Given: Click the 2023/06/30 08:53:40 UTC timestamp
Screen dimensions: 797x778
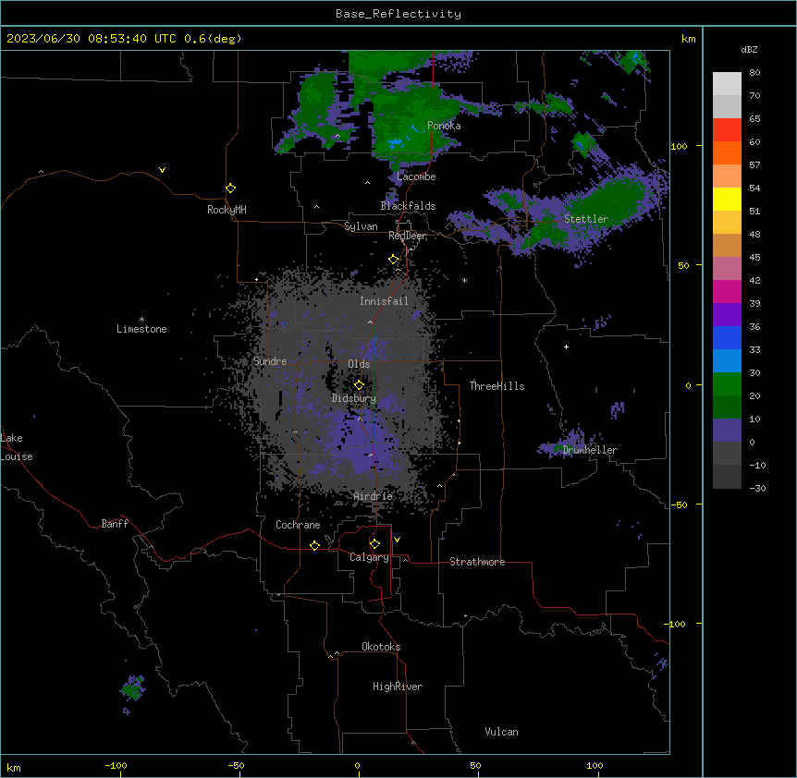Looking at the screenshot, I should click(92, 39).
